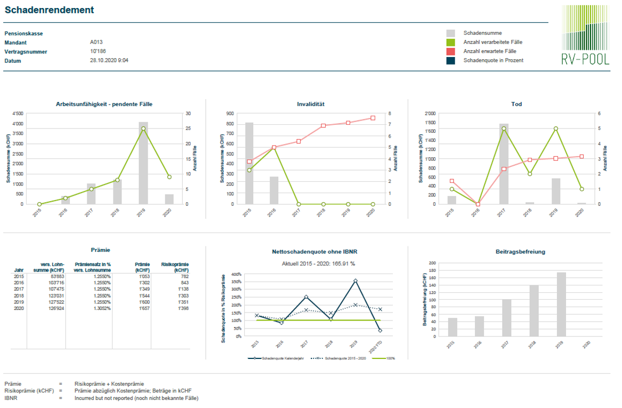Click red Anzahl erwartete Fälle legend swatch
The width and height of the screenshot is (622, 408).
tap(450, 51)
